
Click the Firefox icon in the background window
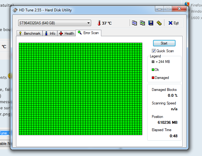(187, 4)
